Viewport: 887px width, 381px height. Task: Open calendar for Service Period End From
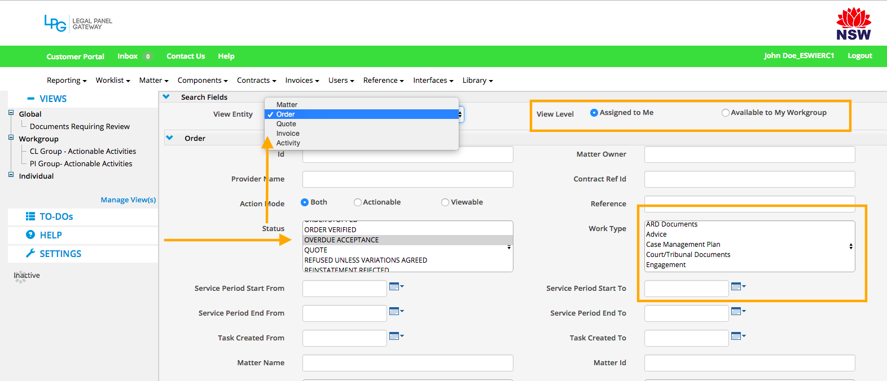click(396, 311)
